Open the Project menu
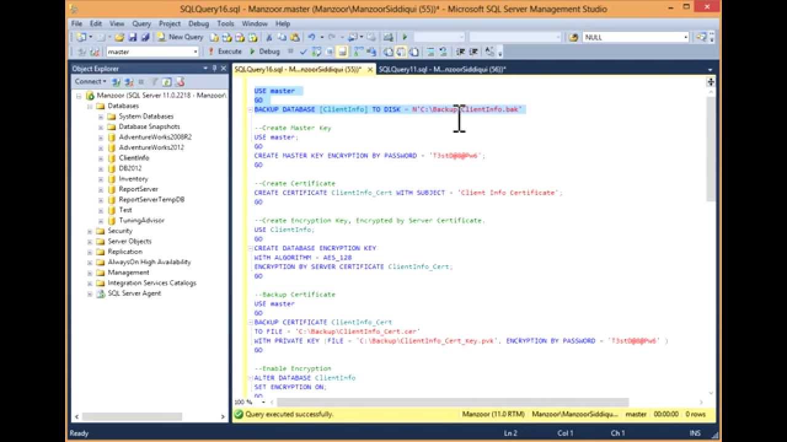 [x=170, y=23]
